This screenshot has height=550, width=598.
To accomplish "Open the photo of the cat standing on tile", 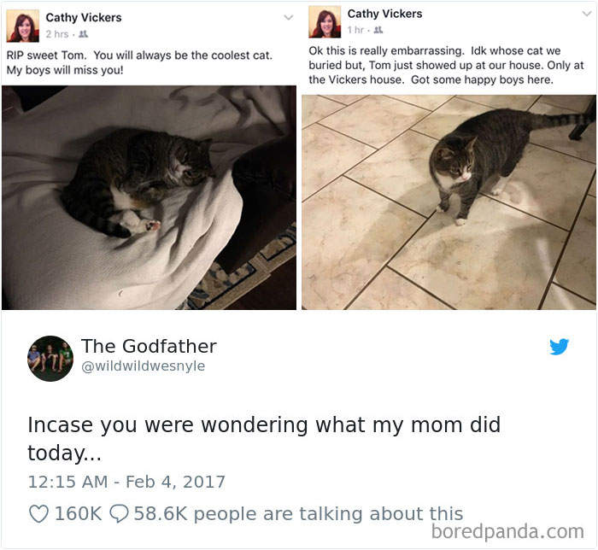I will point(448,202).
